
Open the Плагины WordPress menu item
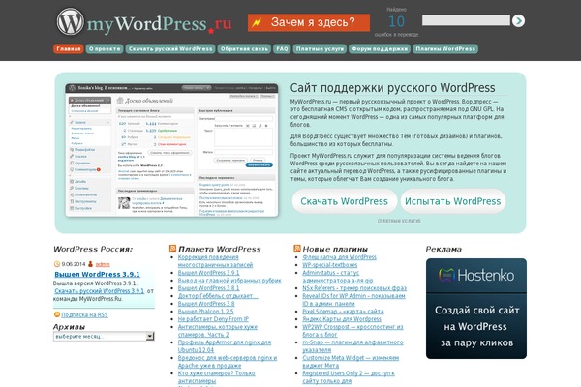pos(445,49)
